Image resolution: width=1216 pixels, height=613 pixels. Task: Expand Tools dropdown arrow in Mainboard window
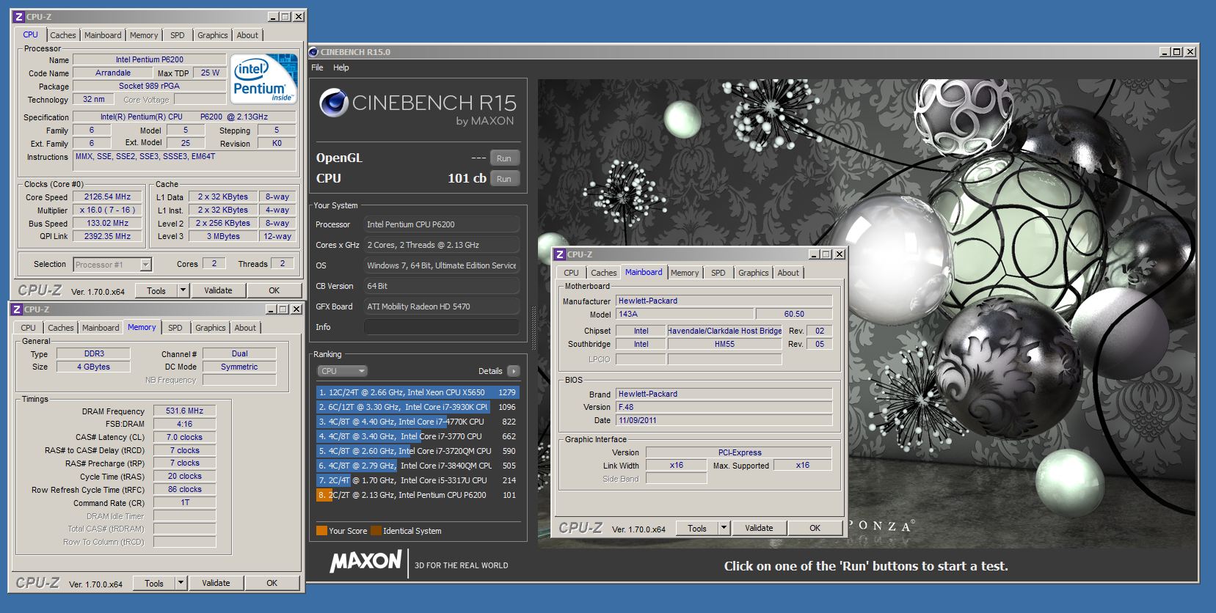click(724, 528)
